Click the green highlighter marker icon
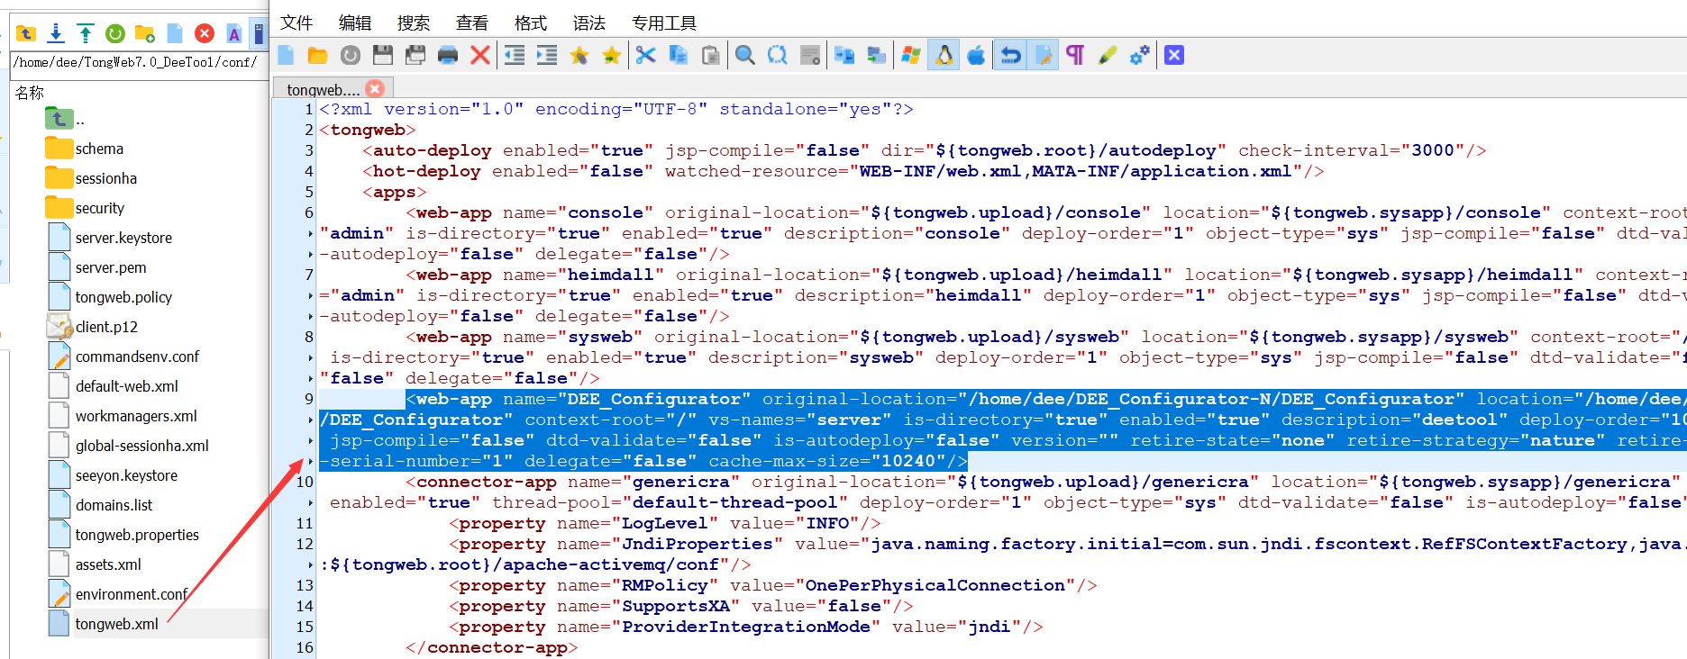The width and height of the screenshot is (1687, 659). point(1108,55)
